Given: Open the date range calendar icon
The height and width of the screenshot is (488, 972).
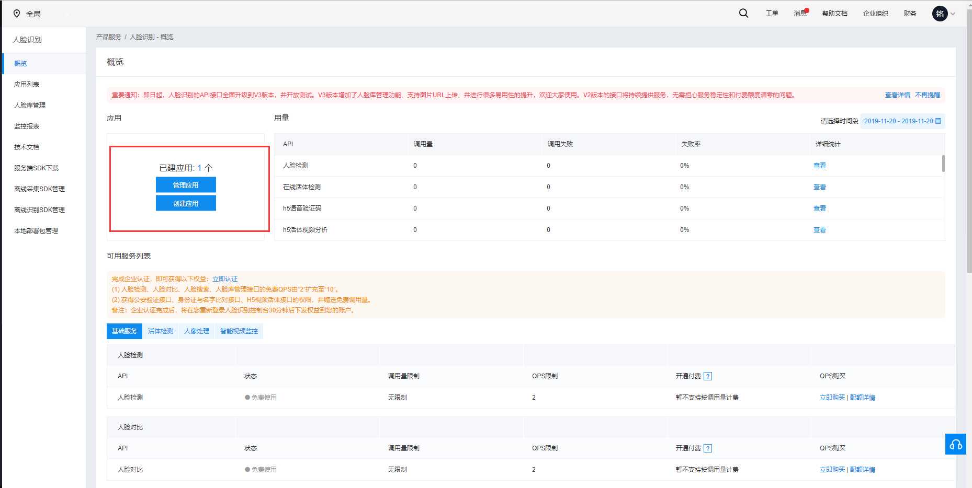Looking at the screenshot, I should (938, 121).
